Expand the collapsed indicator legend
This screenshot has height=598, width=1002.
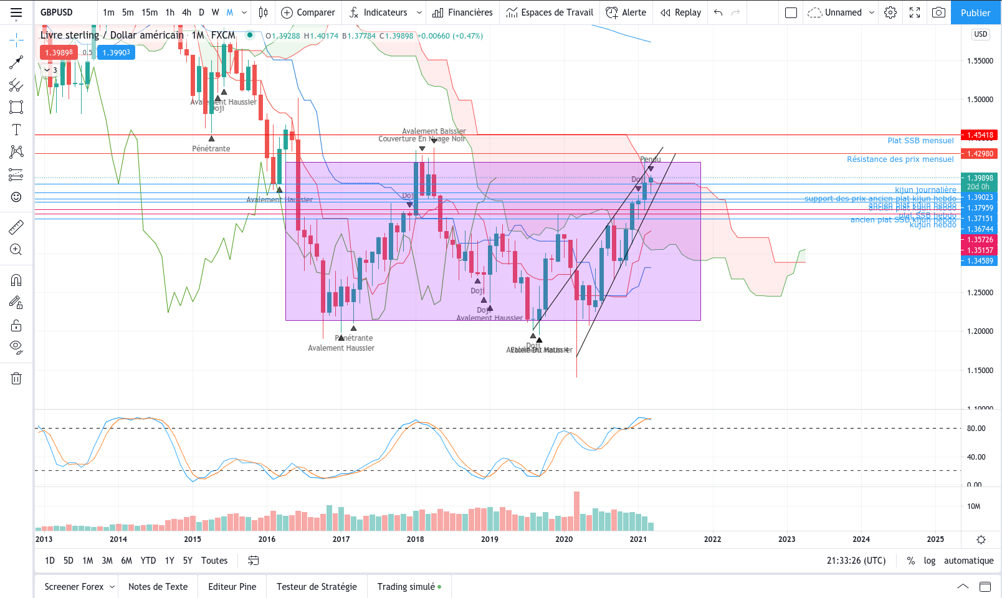(51, 70)
